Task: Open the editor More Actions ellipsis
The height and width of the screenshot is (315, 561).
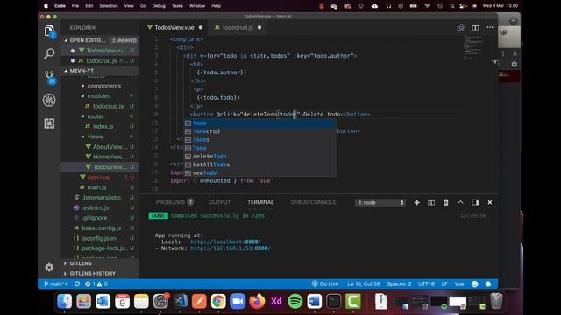Action: [490, 27]
